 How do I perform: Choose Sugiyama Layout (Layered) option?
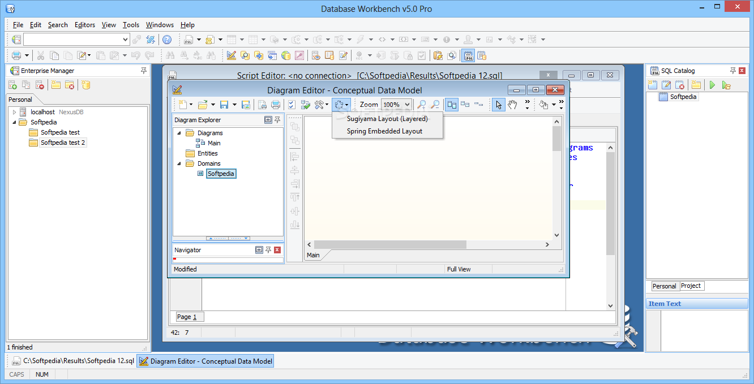[387, 119]
